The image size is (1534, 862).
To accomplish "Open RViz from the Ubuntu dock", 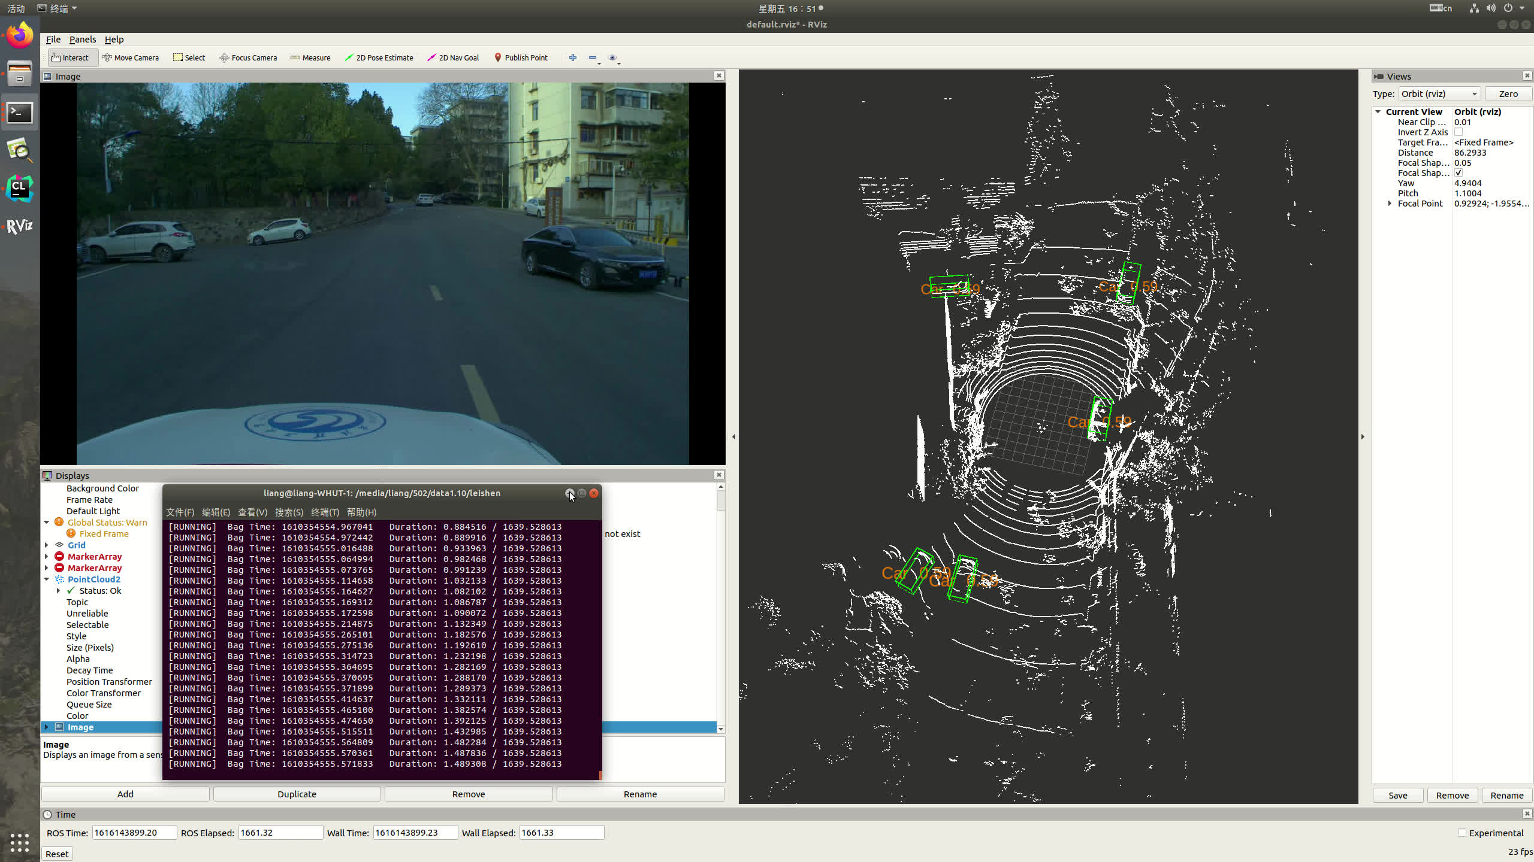I will point(19,226).
